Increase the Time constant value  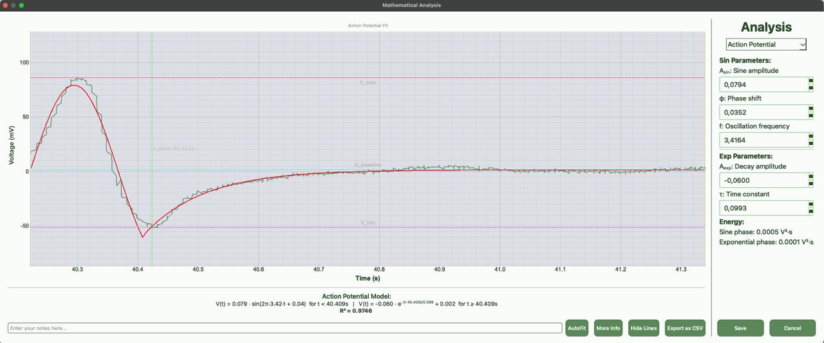[810, 205]
